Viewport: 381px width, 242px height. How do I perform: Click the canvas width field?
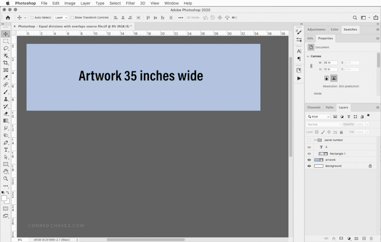click(x=330, y=63)
